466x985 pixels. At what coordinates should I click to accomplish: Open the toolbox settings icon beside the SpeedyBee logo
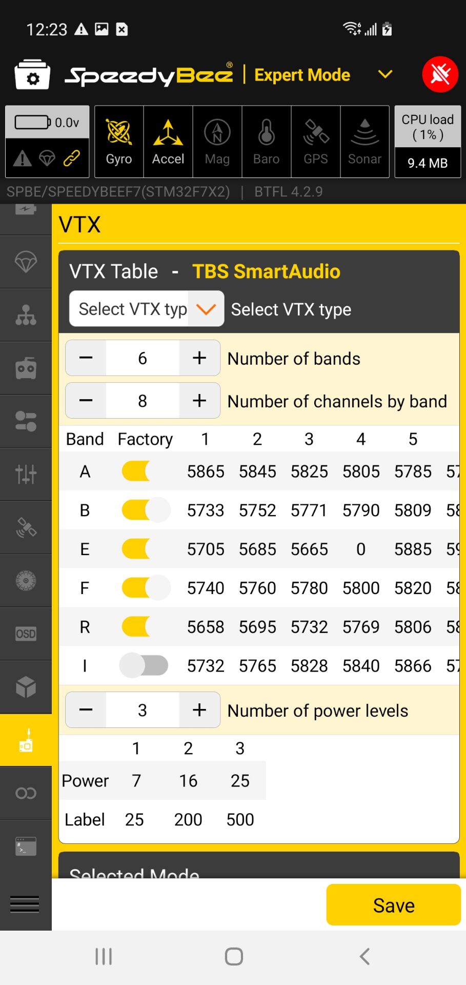click(x=32, y=75)
